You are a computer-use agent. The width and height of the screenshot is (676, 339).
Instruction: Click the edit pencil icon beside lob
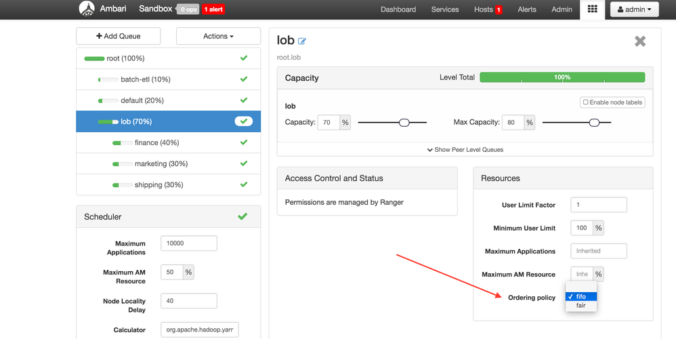(302, 41)
